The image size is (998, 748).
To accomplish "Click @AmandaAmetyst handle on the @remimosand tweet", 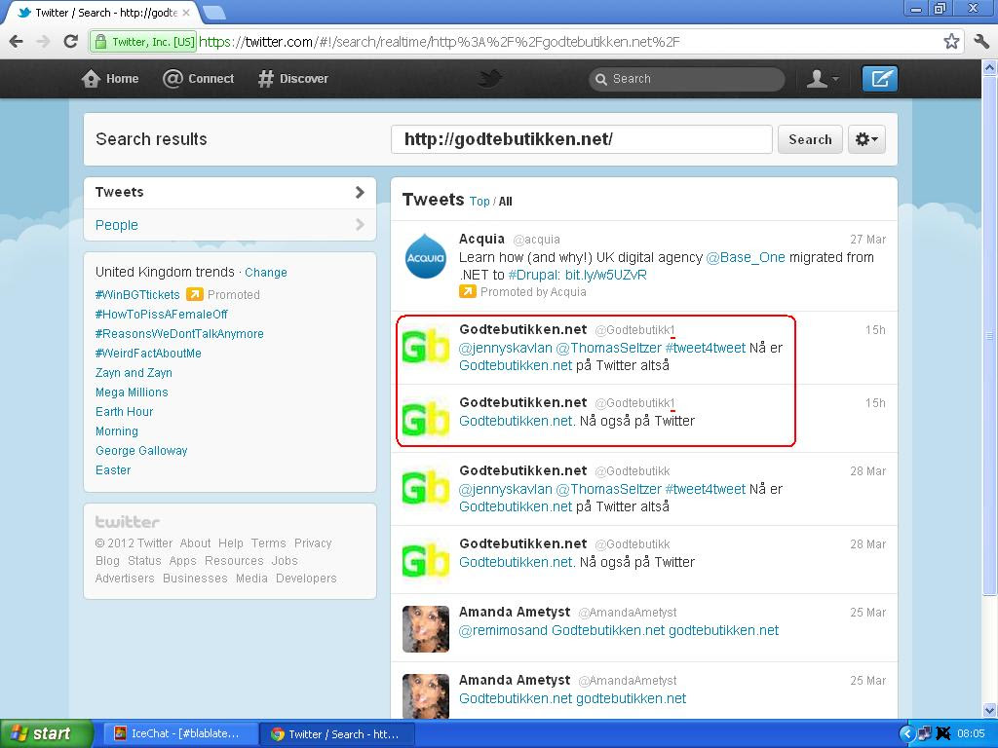I will click(628, 613).
